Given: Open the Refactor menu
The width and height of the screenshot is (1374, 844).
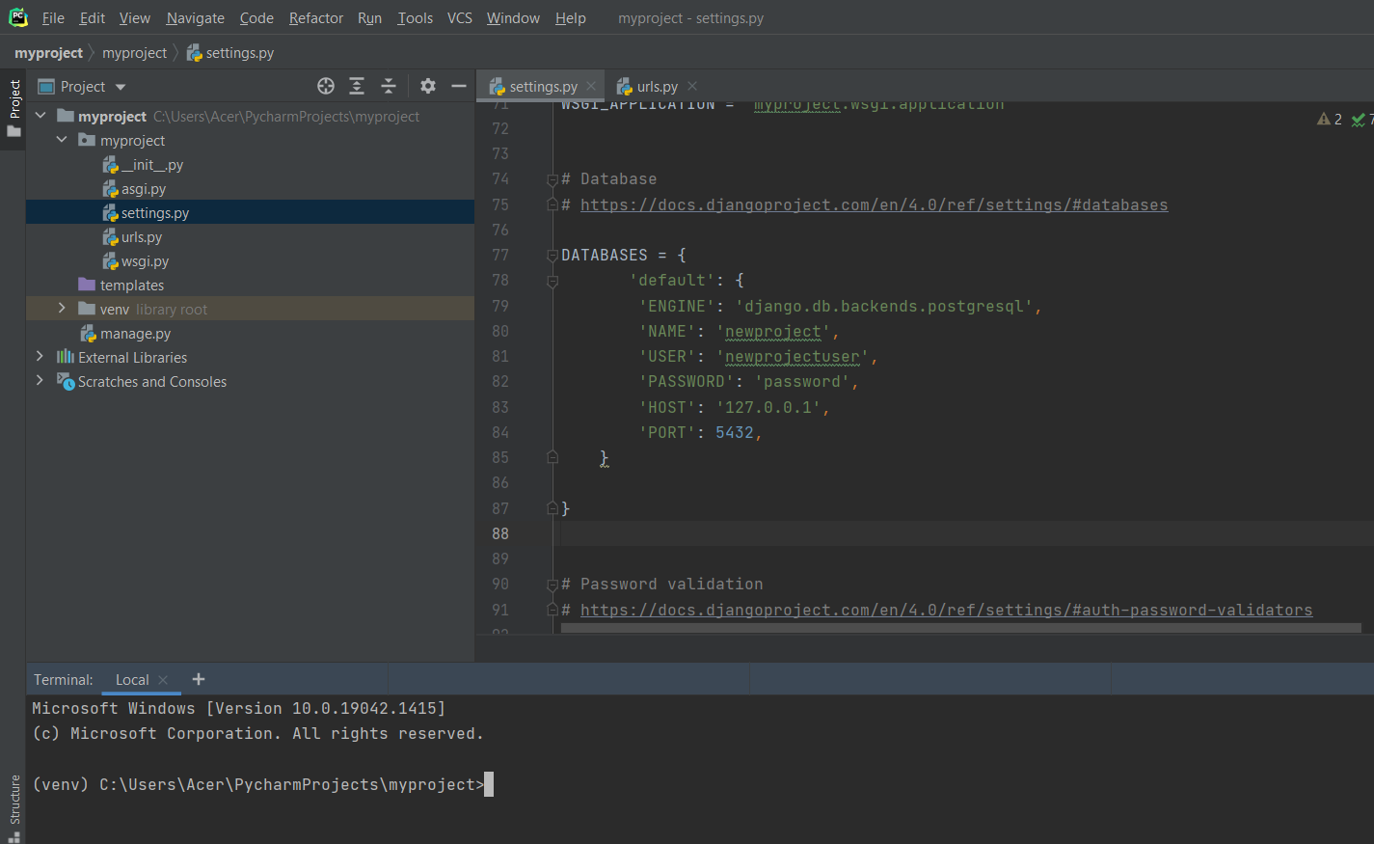Looking at the screenshot, I should click(315, 18).
